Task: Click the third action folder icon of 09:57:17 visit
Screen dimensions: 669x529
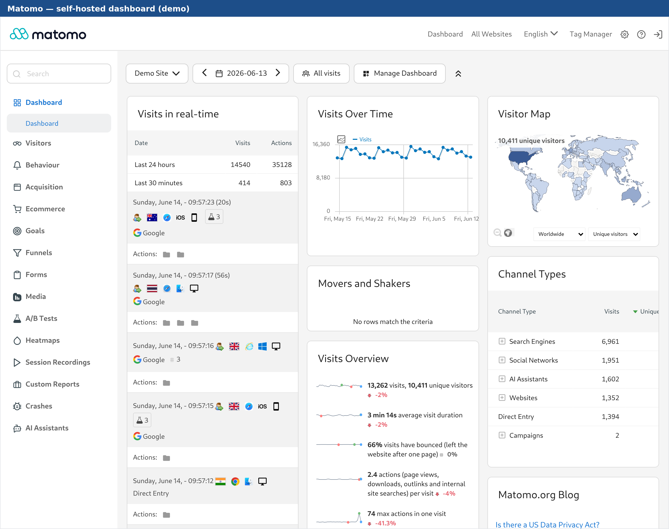Action: 194,323
